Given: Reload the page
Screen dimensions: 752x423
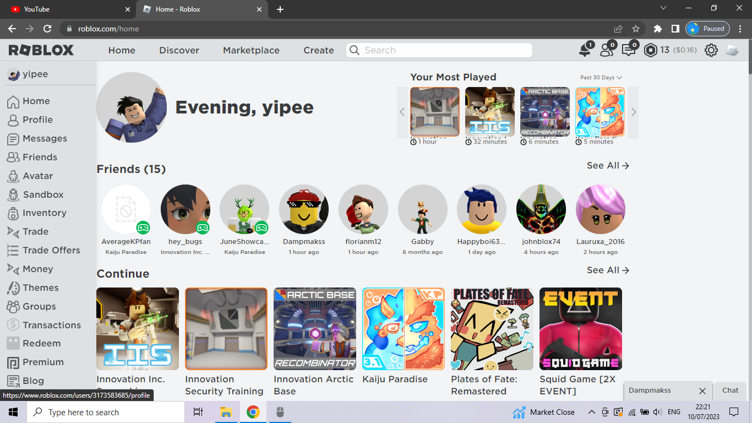Looking at the screenshot, I should [47, 29].
